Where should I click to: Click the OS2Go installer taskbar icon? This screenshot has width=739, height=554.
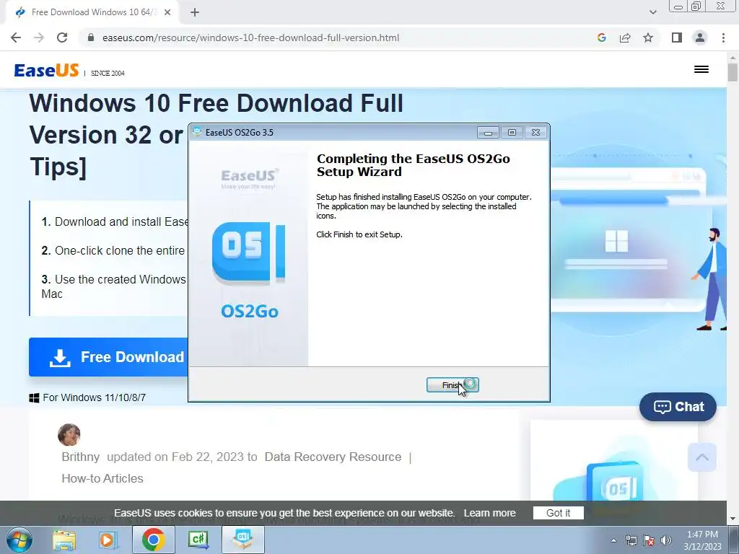click(x=242, y=540)
